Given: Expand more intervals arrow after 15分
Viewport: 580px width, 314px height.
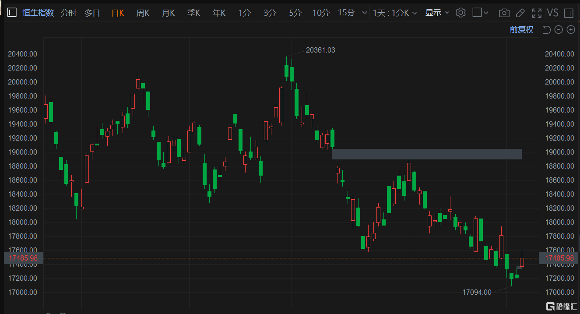Looking at the screenshot, I should (x=364, y=14).
